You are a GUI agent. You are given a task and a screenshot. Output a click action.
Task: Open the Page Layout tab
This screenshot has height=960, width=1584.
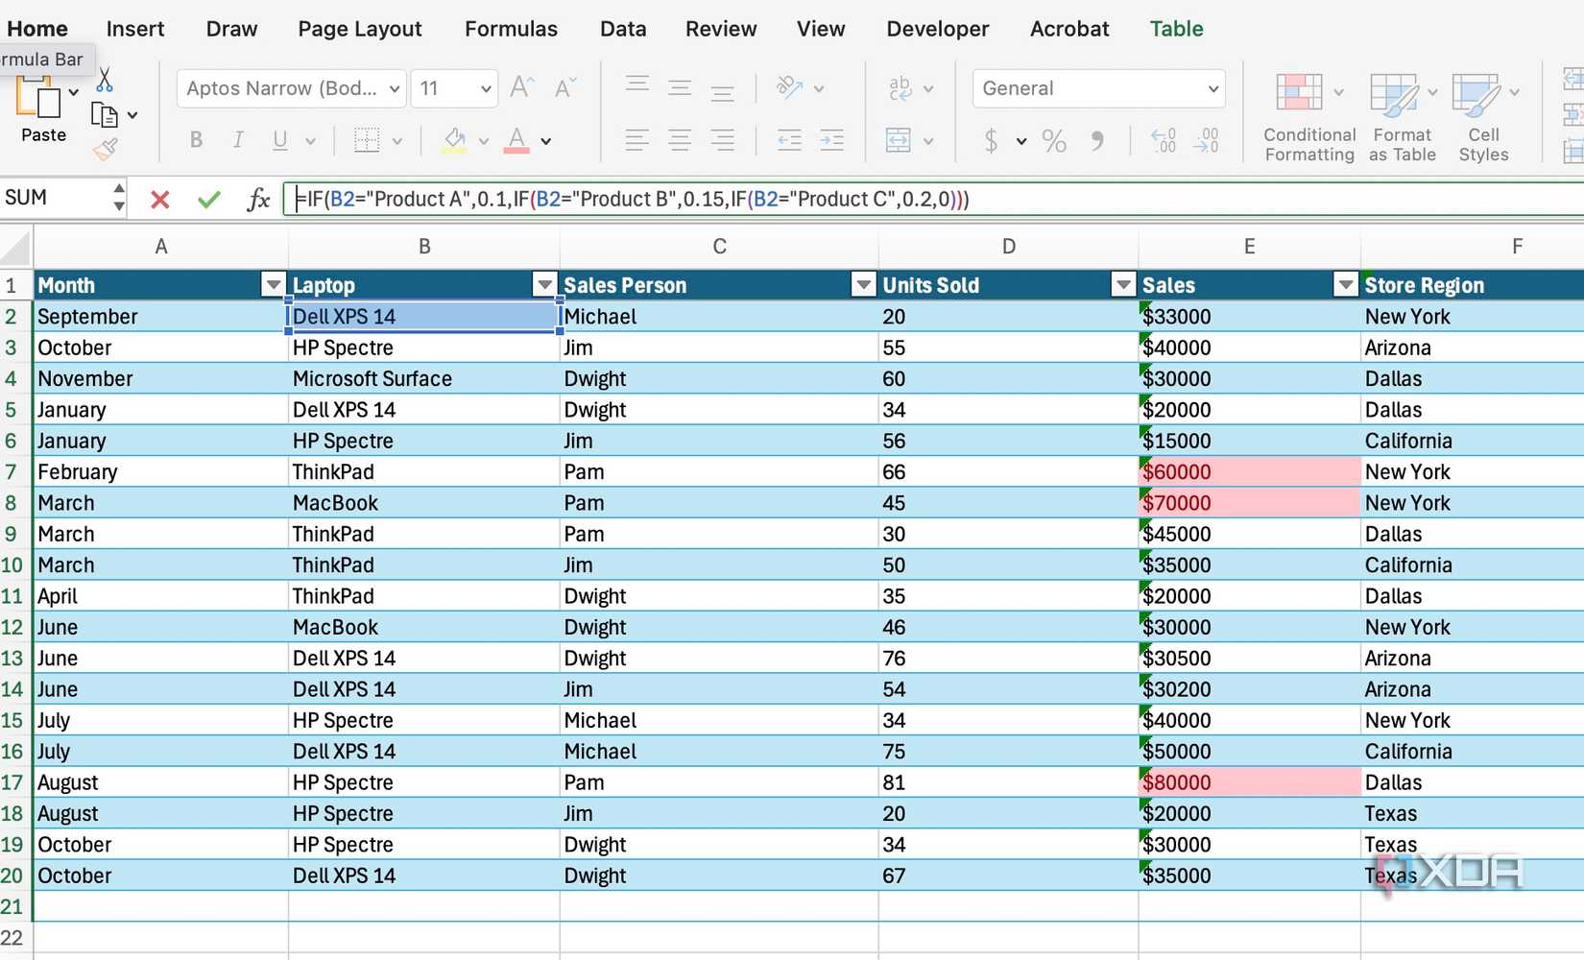360,29
